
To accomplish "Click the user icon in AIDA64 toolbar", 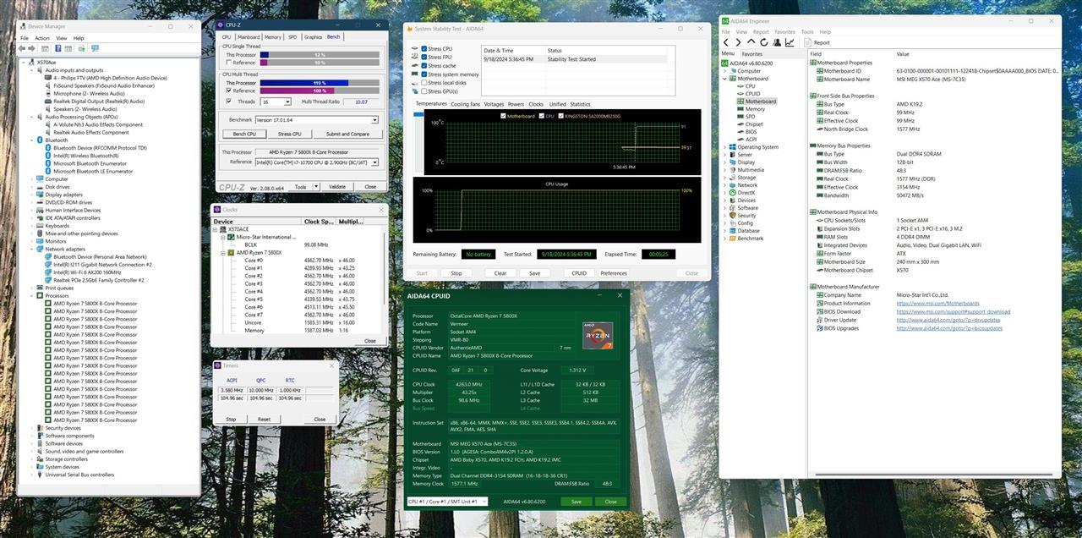I will [777, 42].
